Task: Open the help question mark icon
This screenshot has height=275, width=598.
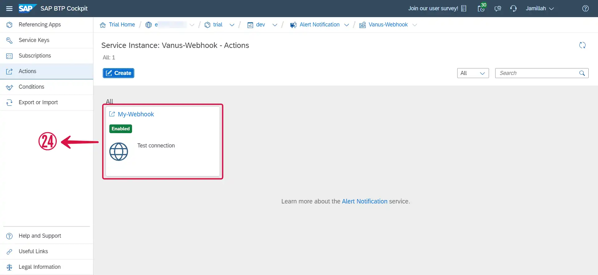Action: tap(586, 8)
